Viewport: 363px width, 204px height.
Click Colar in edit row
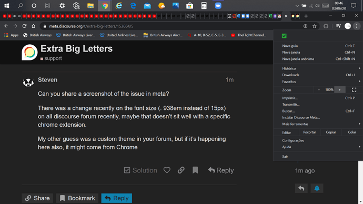352,132
